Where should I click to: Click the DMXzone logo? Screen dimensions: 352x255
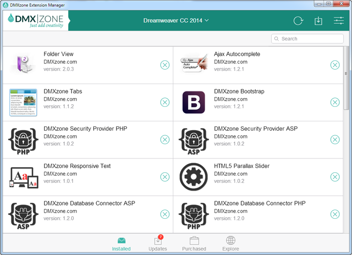(x=36, y=21)
